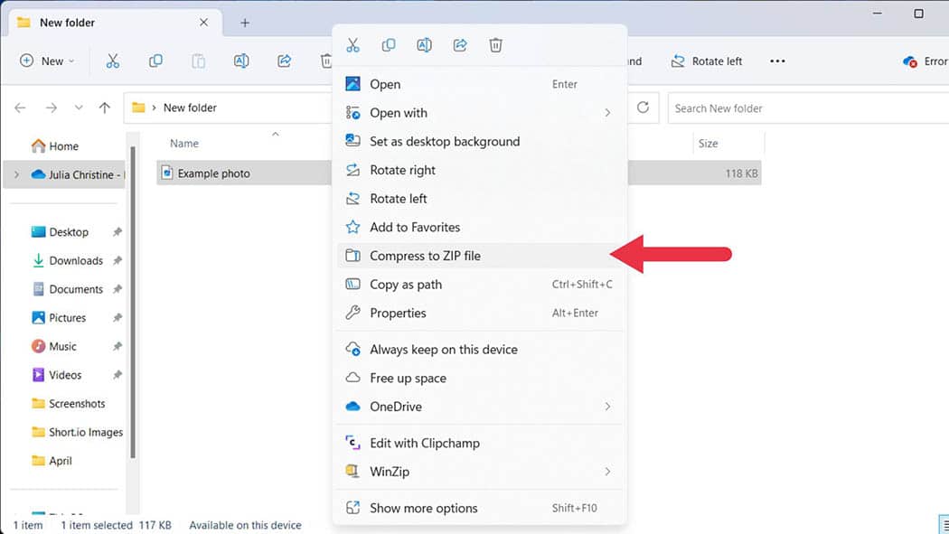Screen dimensions: 949x534
Task: Click New folder in the address bar
Action: pyautogui.click(x=190, y=108)
